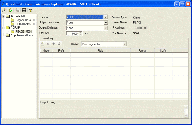The height and width of the screenshot is (125, 192).
Task: Maximize the QuickBuild window
Action: (182, 4)
